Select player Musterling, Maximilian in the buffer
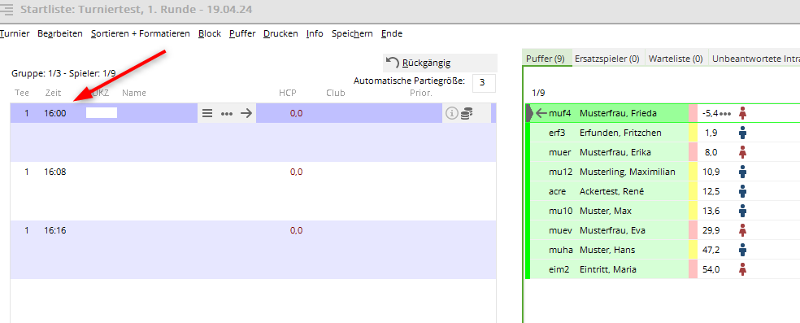Image resolution: width=800 pixels, height=323 pixels. (628, 172)
